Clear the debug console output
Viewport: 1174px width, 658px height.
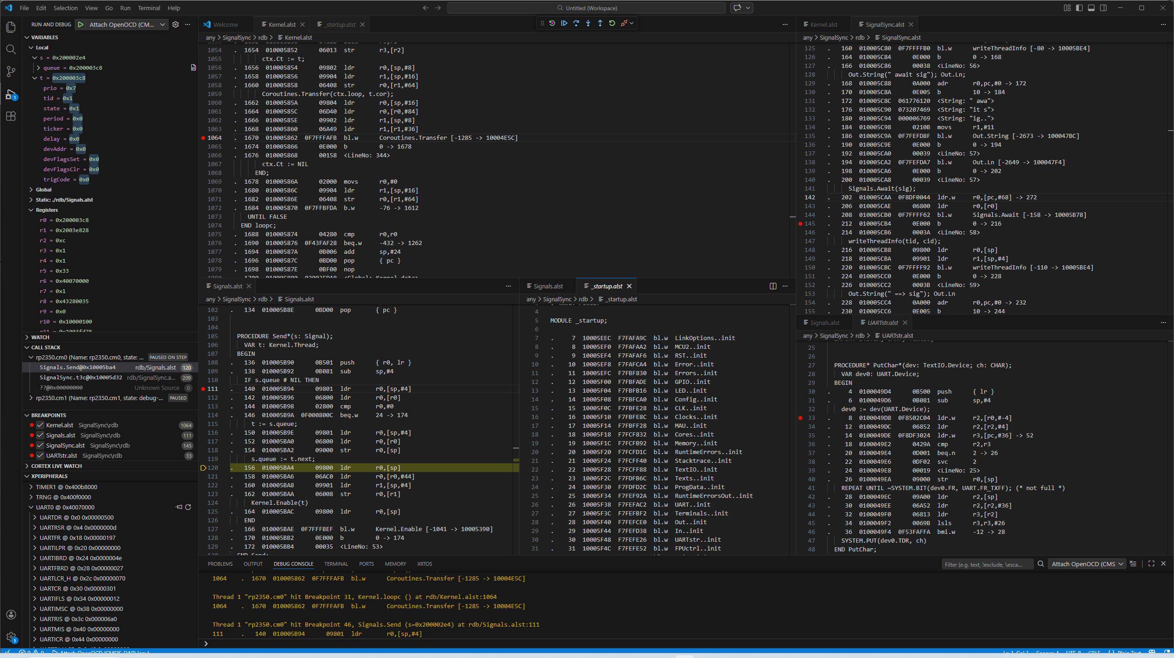point(1133,563)
